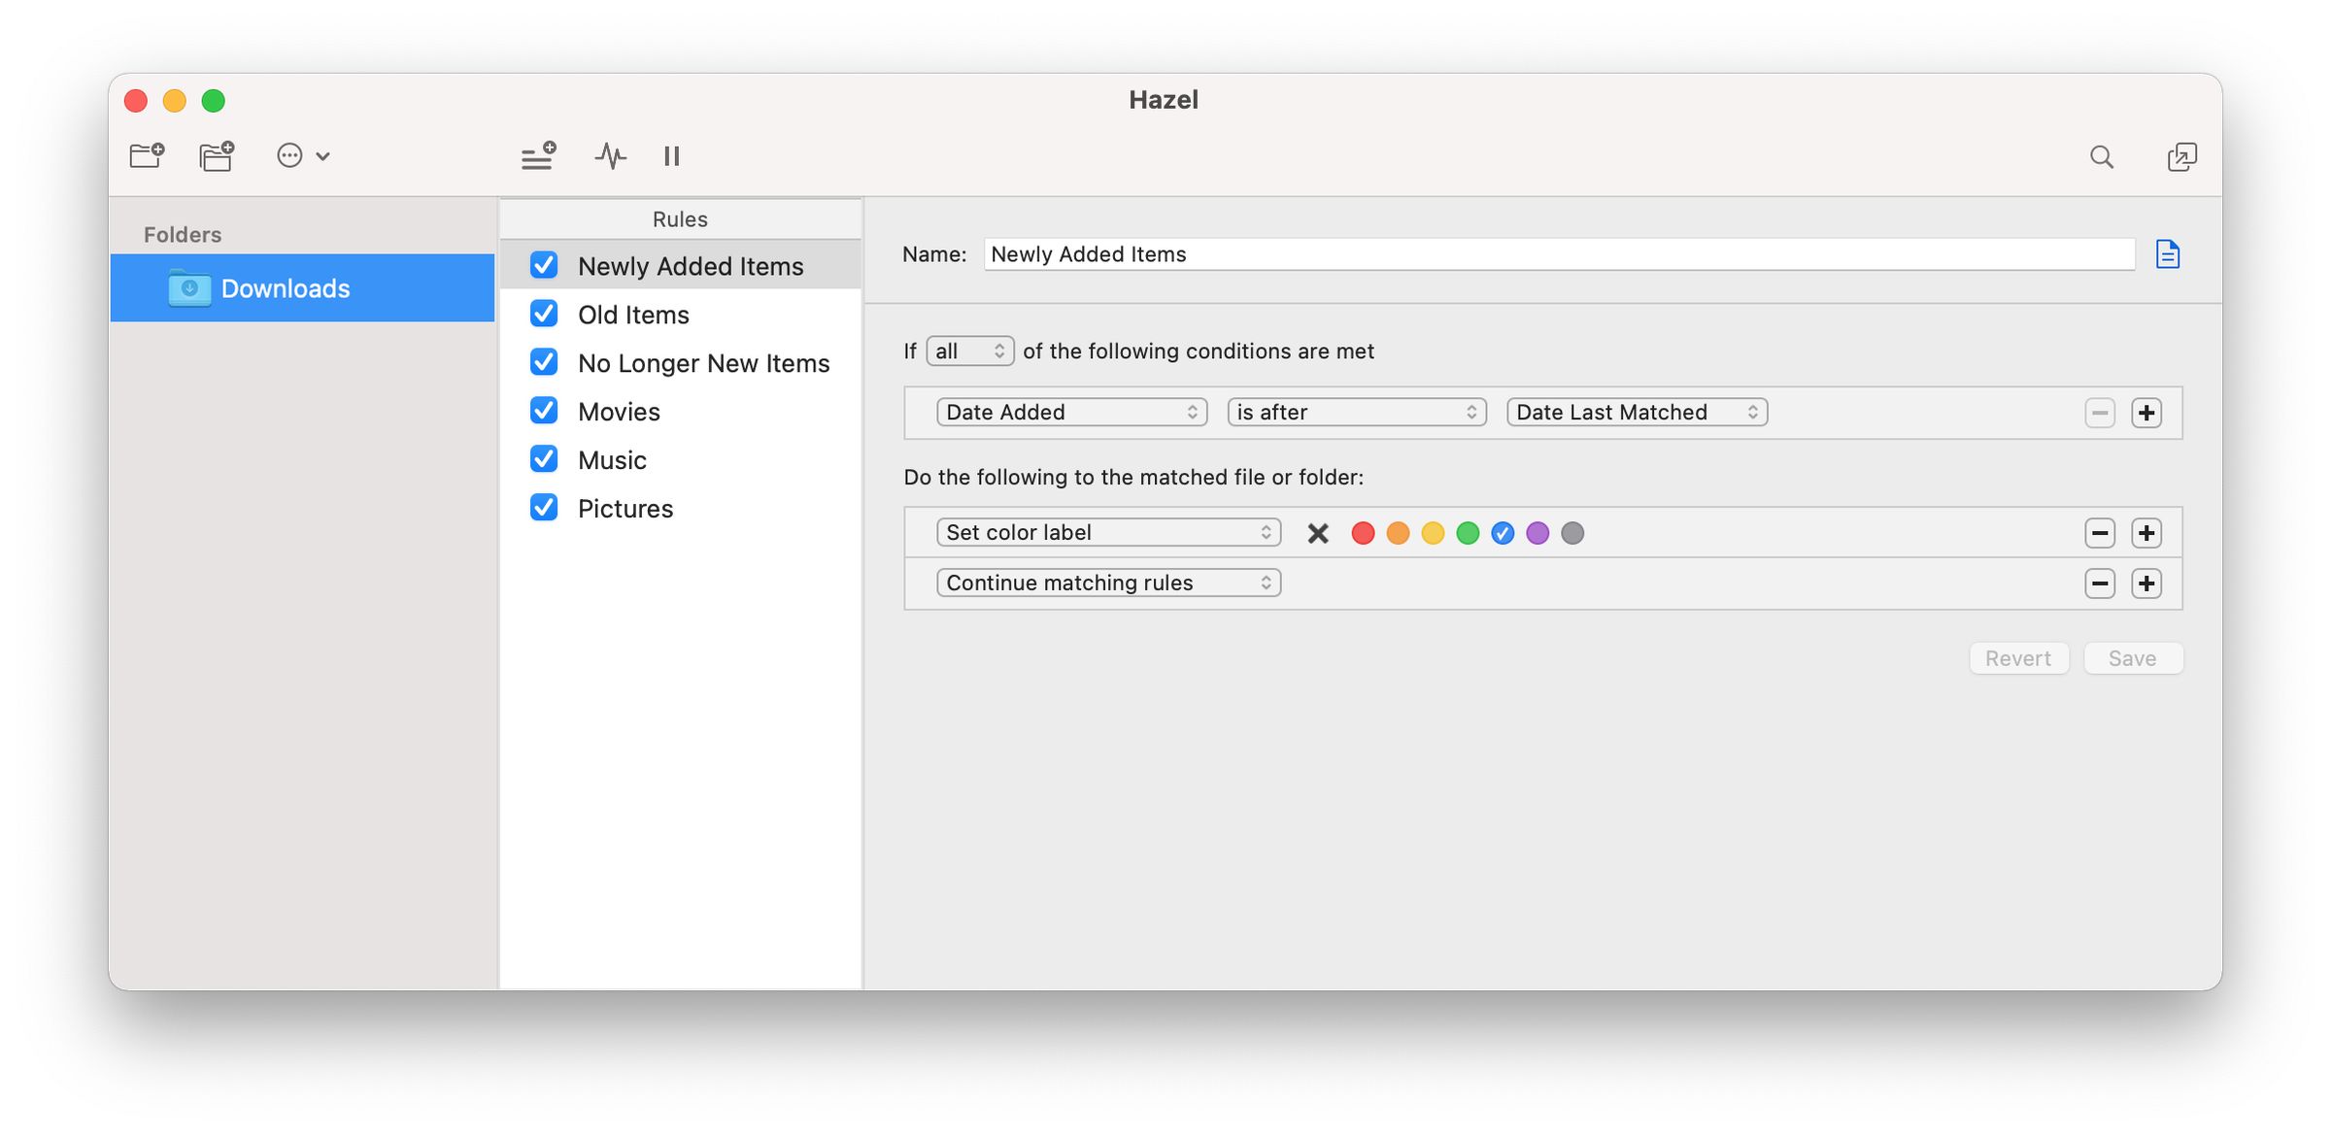
Task: Choose the green color label
Action: point(1468,533)
